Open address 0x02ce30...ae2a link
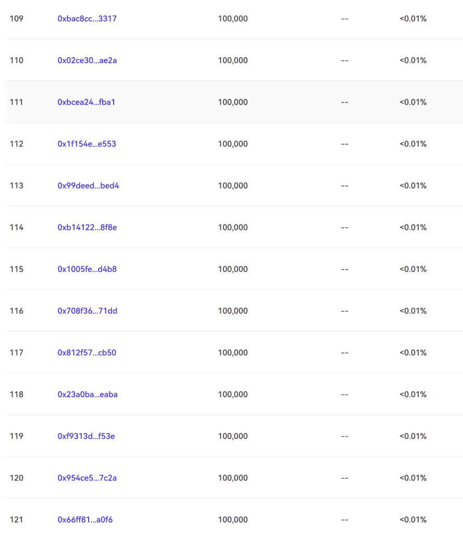 pos(87,60)
